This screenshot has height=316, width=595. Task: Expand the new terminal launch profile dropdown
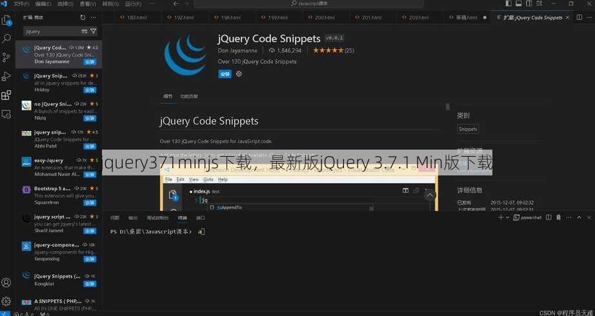click(508, 218)
